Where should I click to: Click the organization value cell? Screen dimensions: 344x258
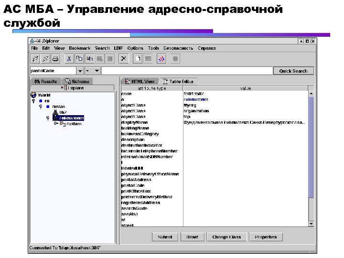coord(246,111)
